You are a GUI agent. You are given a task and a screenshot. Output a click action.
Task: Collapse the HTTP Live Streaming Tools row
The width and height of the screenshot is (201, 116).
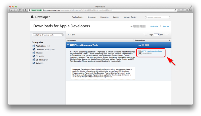pos(68,45)
